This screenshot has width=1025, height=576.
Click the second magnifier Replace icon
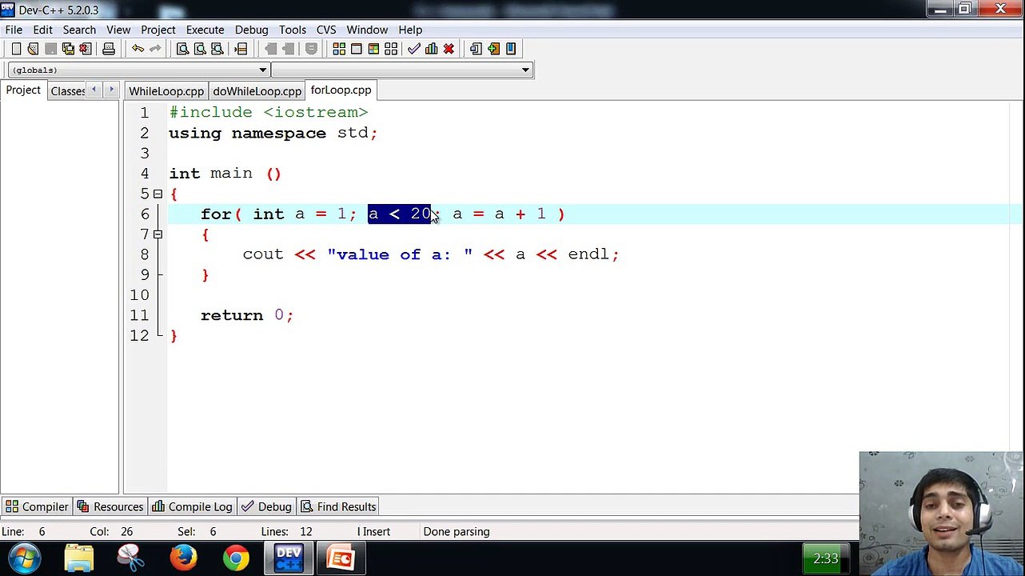coord(200,49)
